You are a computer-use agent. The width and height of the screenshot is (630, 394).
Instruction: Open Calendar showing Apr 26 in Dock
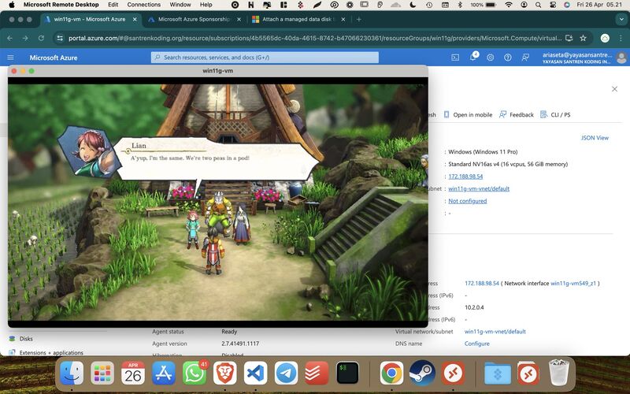(x=133, y=373)
